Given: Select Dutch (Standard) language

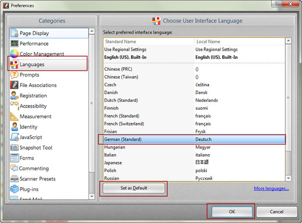Looking at the screenshot, I should click(194, 100).
